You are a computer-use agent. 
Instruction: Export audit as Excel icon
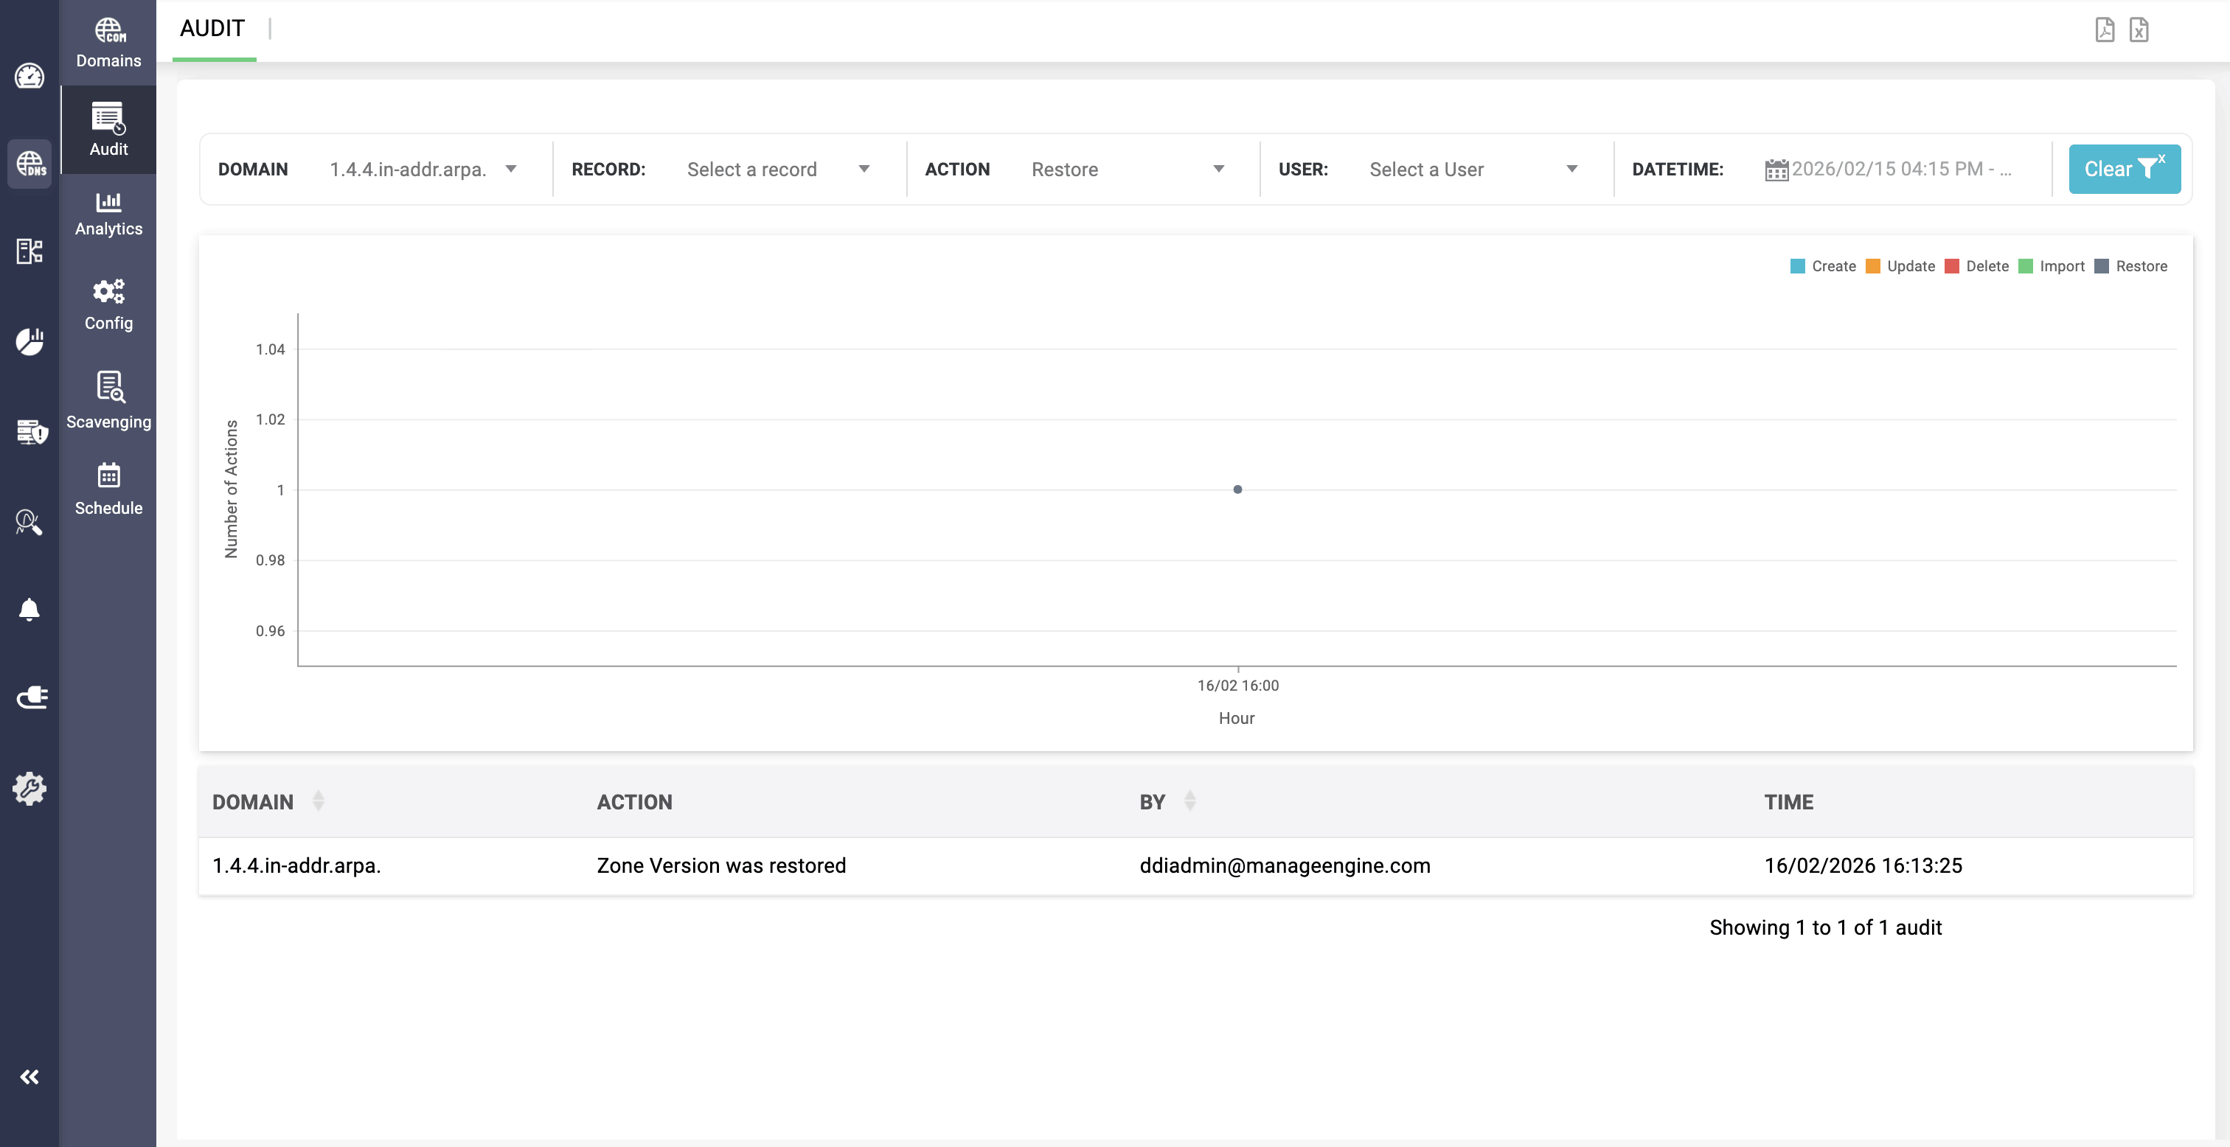pyautogui.click(x=2139, y=29)
